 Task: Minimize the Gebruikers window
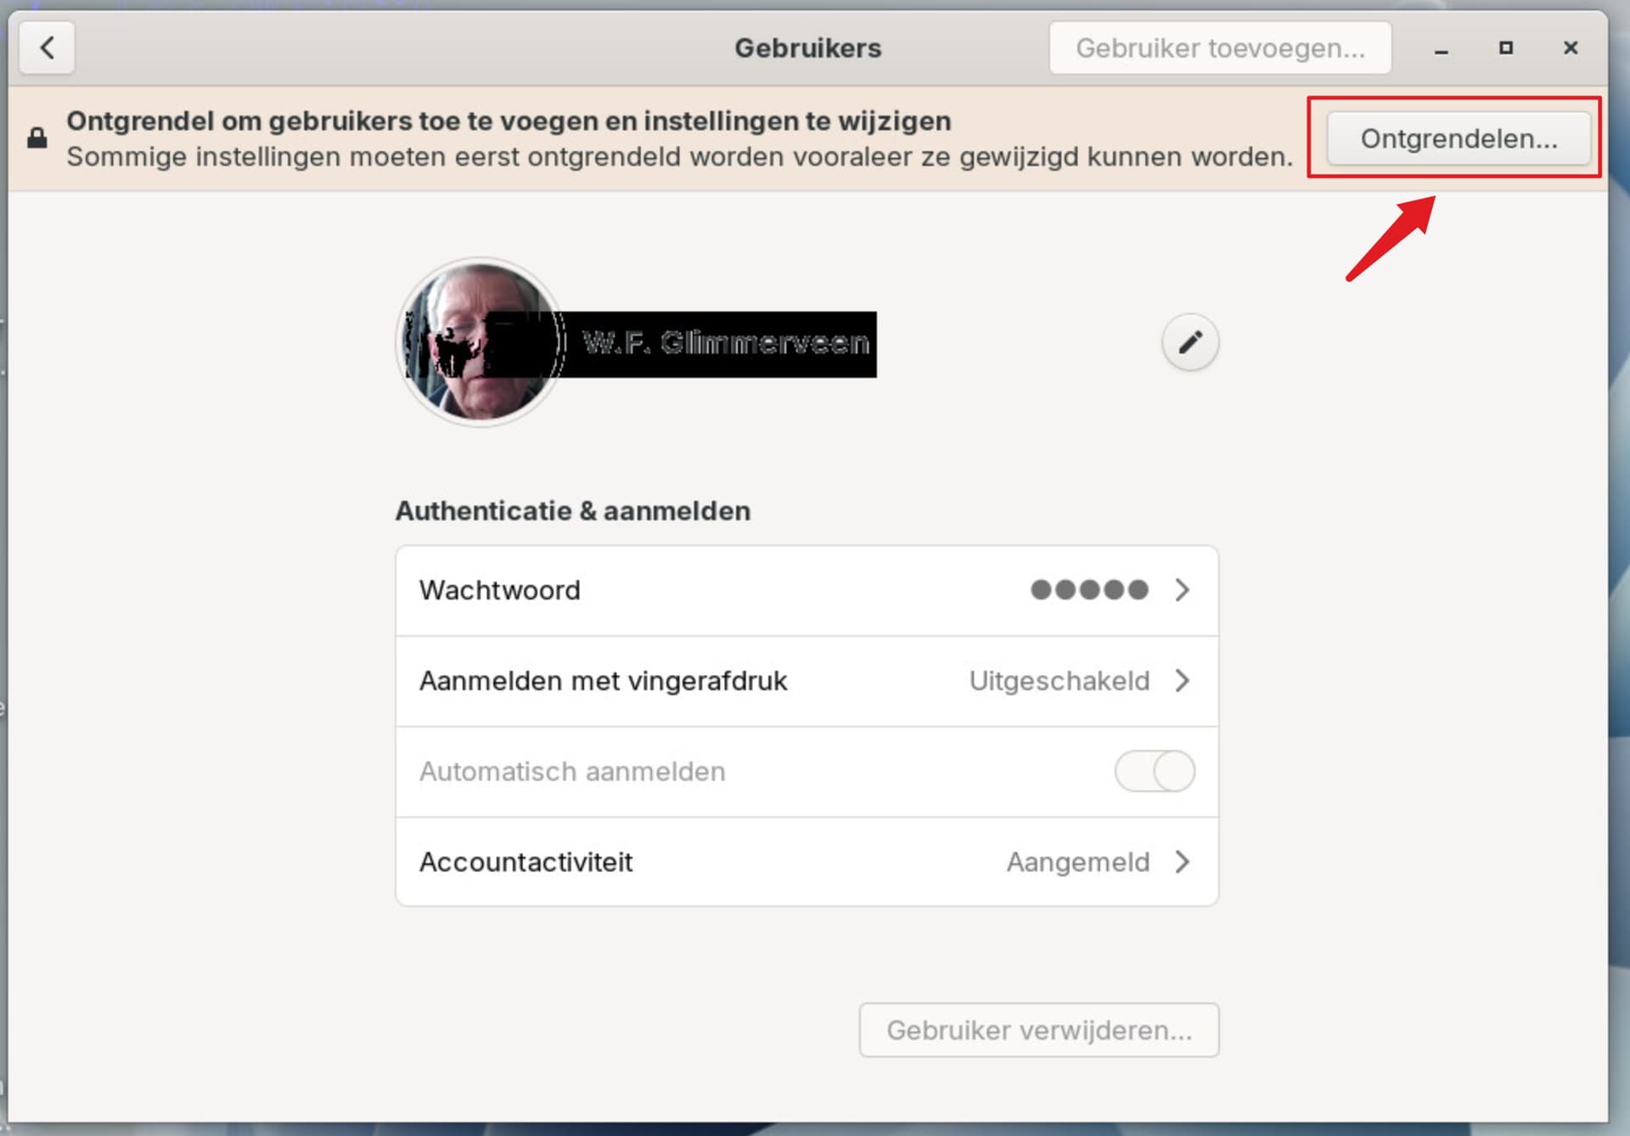(x=1441, y=49)
